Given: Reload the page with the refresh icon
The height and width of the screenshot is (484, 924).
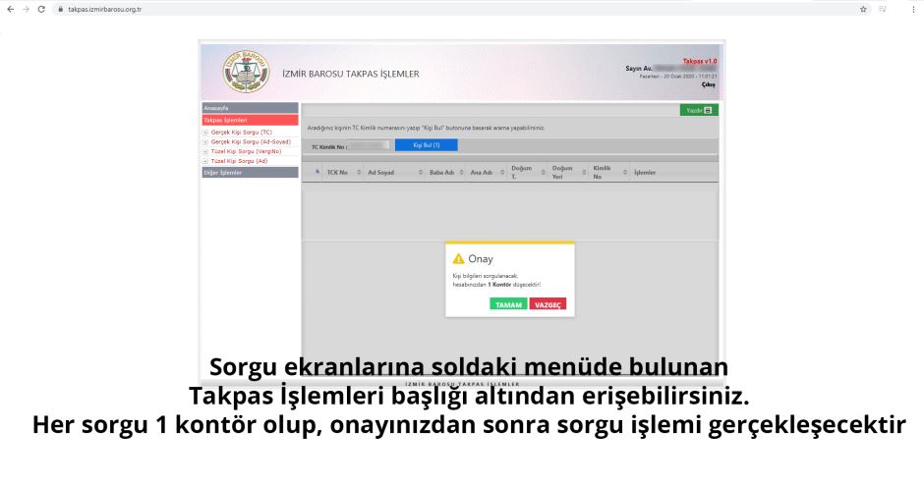Looking at the screenshot, I should (41, 10).
